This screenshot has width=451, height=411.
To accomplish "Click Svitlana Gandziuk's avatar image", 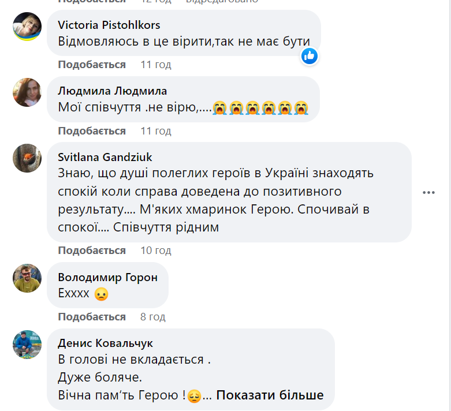I will [x=27, y=158].
